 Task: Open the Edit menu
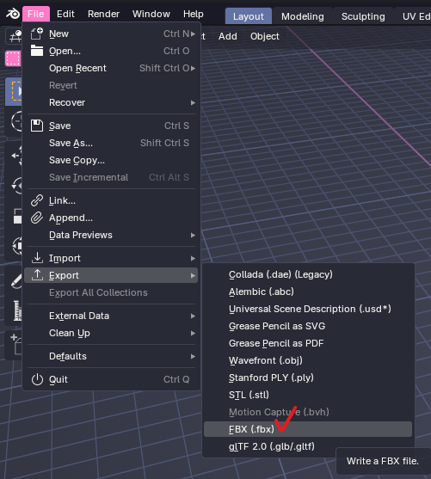pyautogui.click(x=65, y=14)
